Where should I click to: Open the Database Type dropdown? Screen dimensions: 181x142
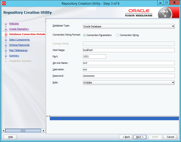129,26
